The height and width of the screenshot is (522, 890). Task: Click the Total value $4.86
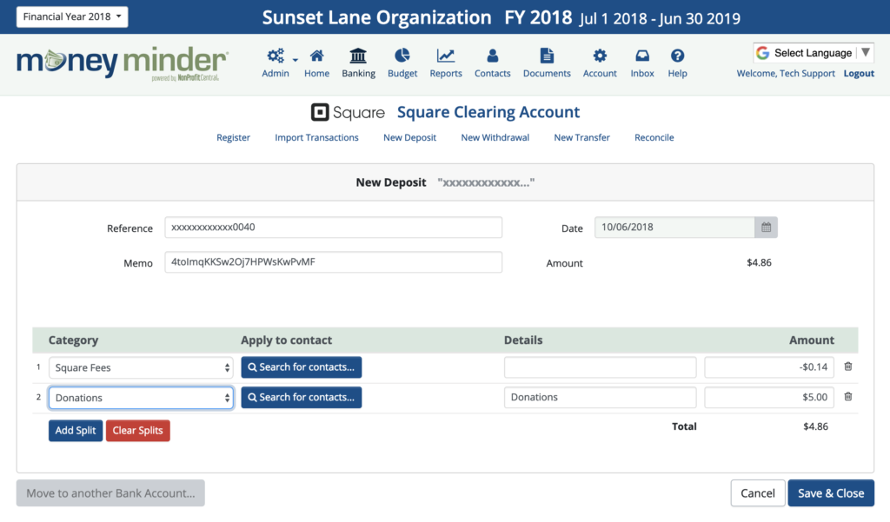(x=815, y=426)
